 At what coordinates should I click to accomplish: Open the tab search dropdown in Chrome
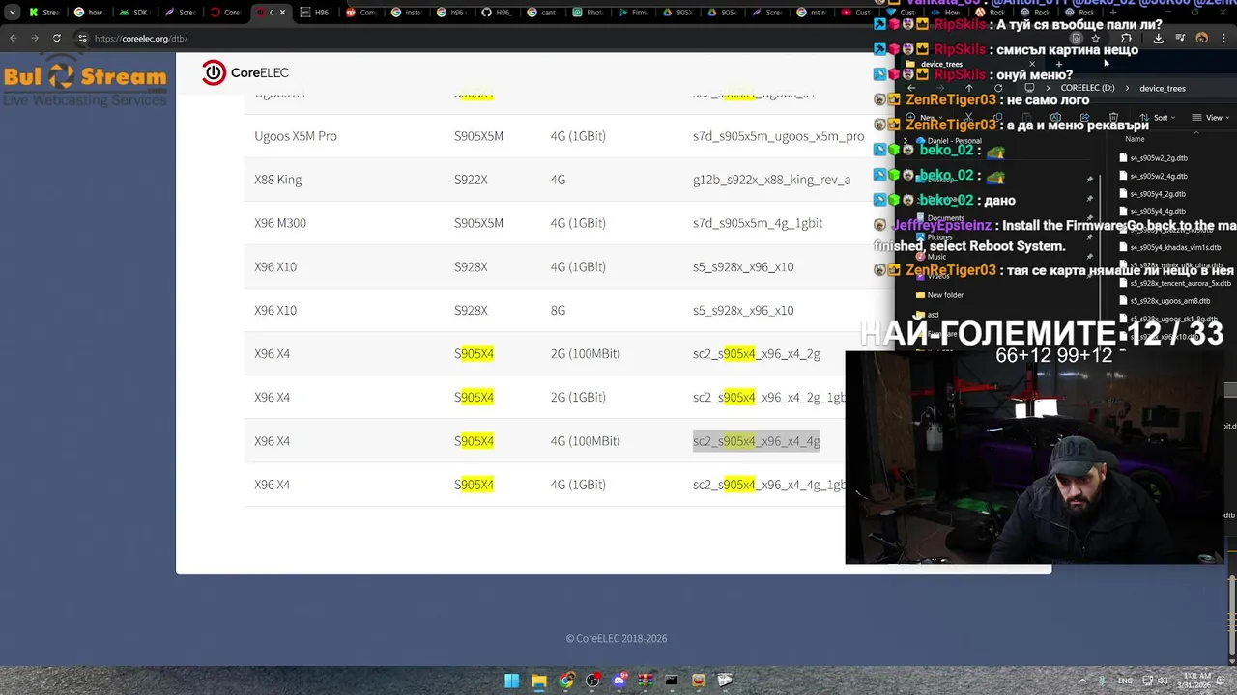pos(12,13)
